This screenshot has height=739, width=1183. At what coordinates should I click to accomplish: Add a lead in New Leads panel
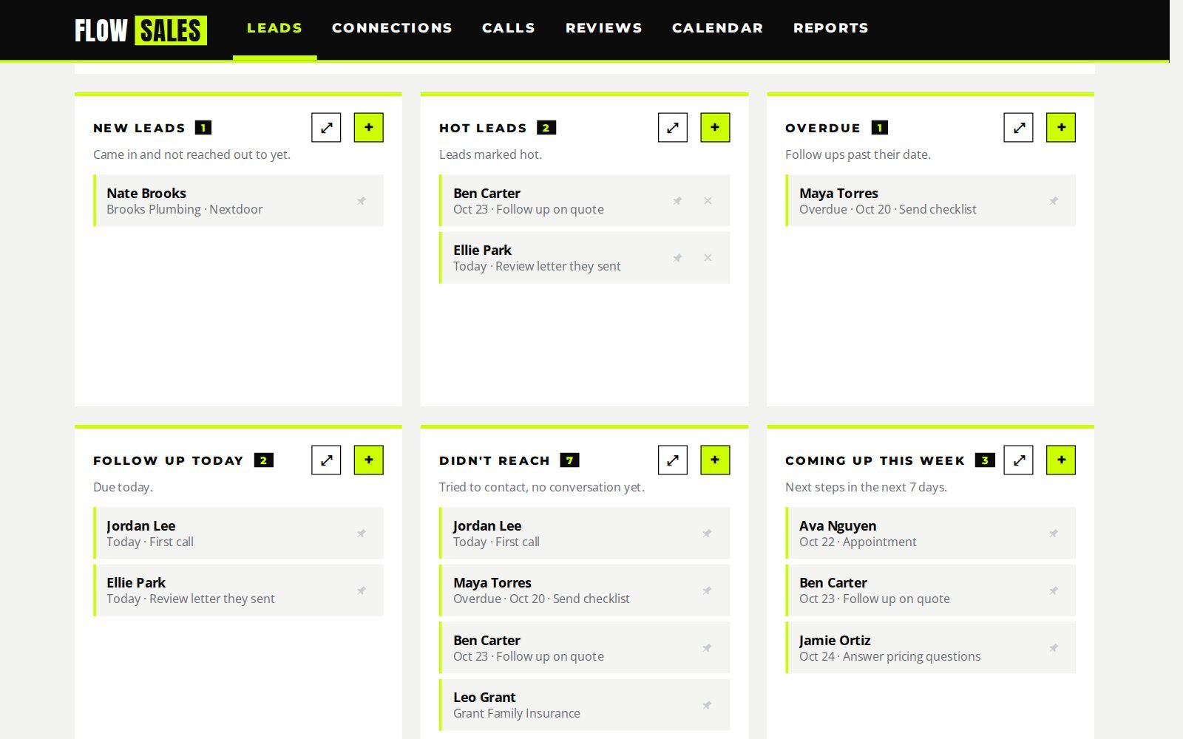click(x=368, y=127)
